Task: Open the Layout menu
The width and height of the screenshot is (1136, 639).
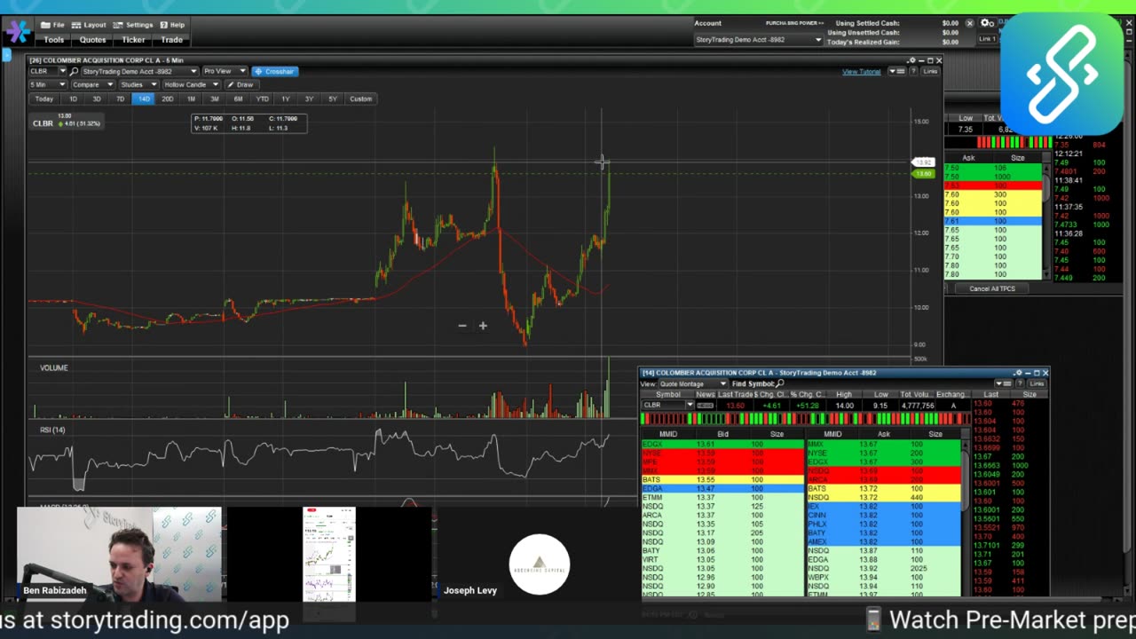Action: [89, 25]
